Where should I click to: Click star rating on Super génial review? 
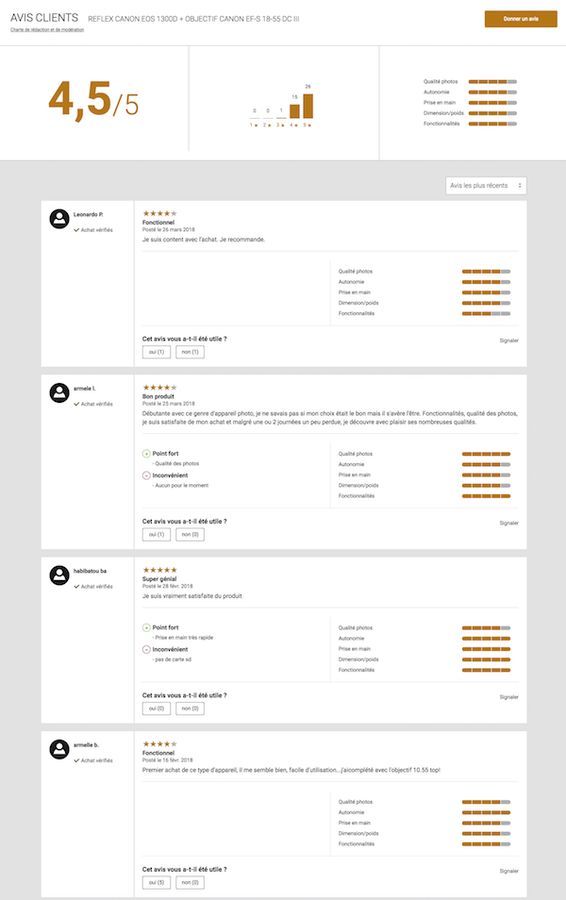click(159, 570)
